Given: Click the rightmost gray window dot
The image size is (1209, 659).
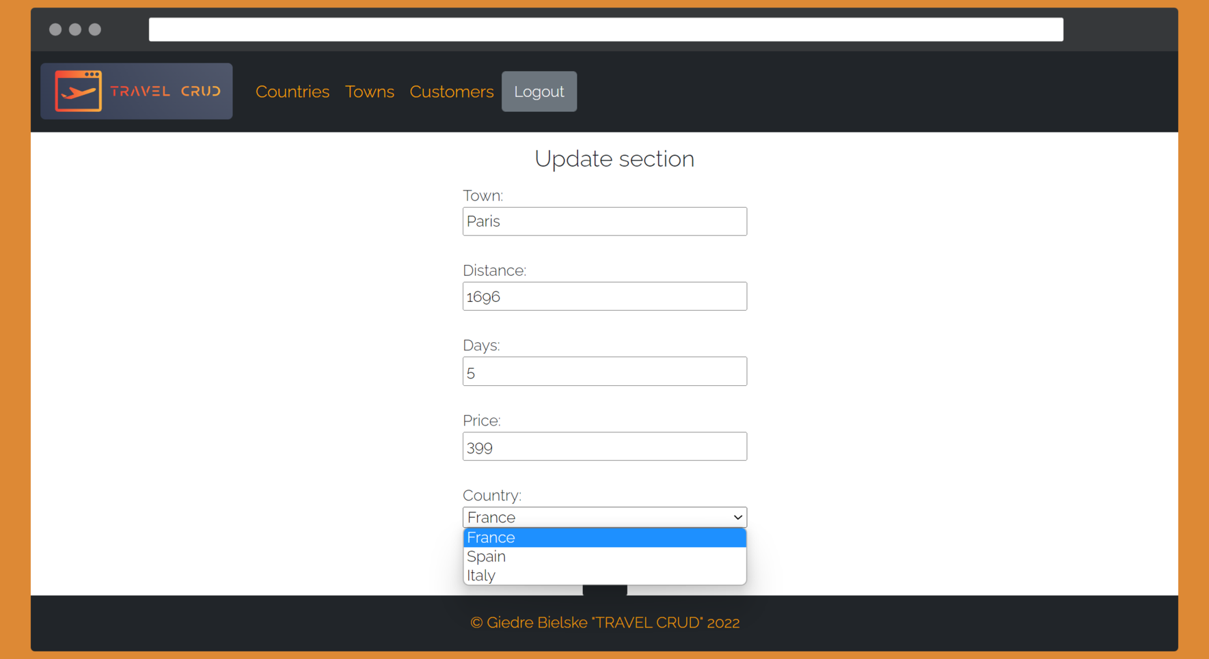Looking at the screenshot, I should [x=95, y=29].
